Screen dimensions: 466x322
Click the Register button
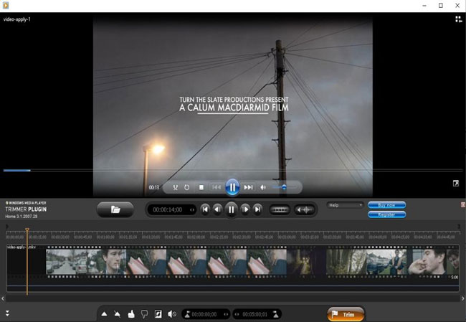pos(386,214)
